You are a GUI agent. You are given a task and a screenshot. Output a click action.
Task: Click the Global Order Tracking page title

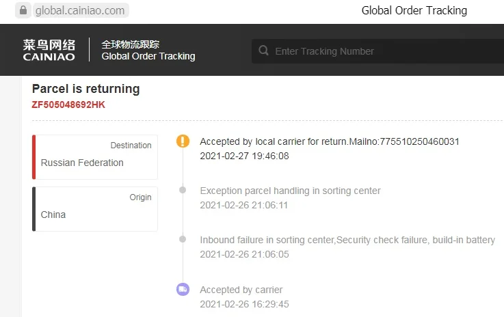(414, 10)
